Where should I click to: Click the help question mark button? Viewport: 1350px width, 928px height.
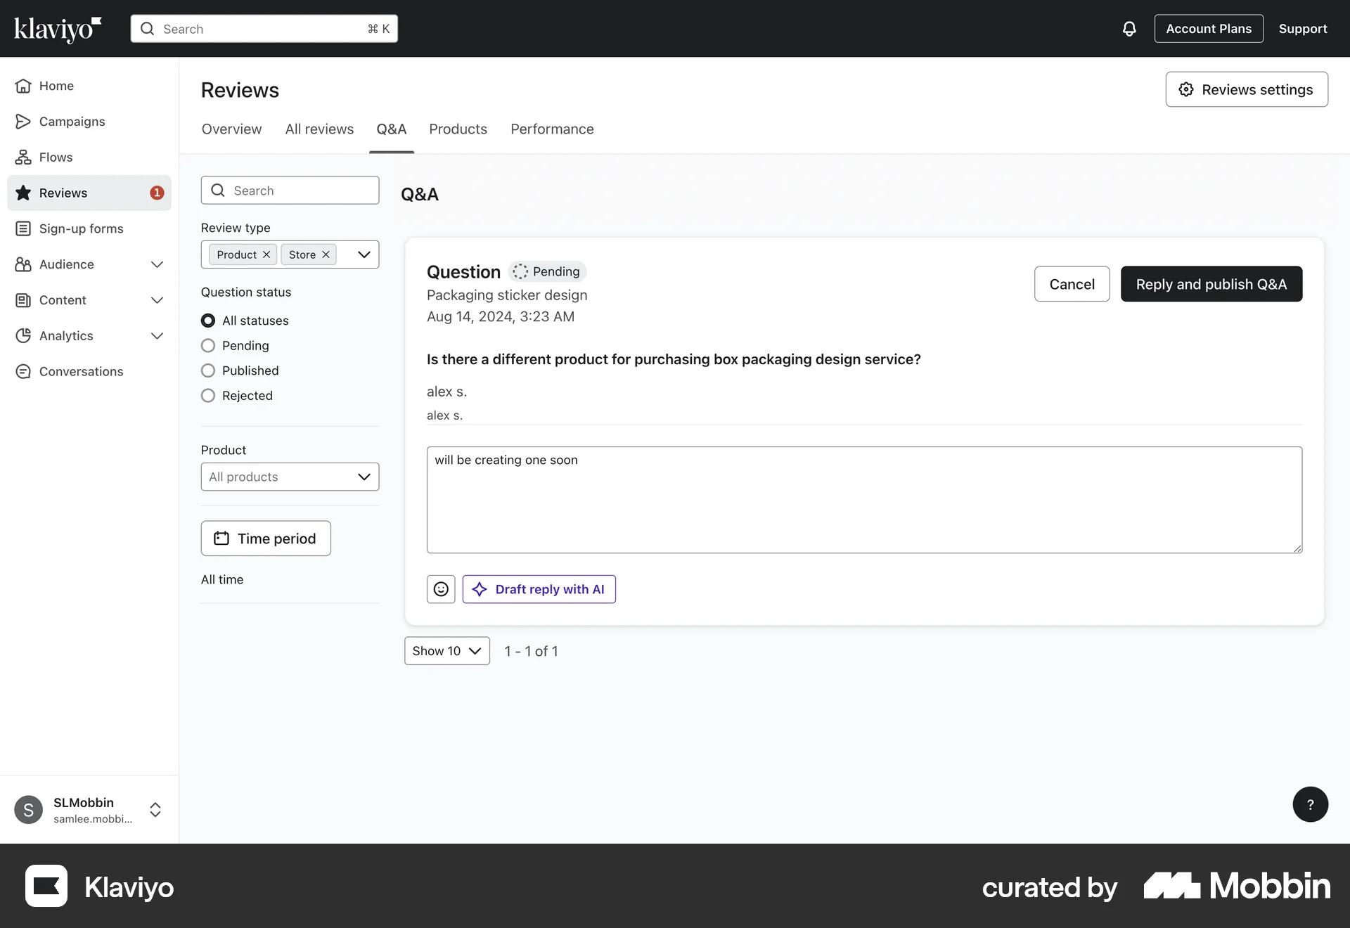pos(1310,804)
